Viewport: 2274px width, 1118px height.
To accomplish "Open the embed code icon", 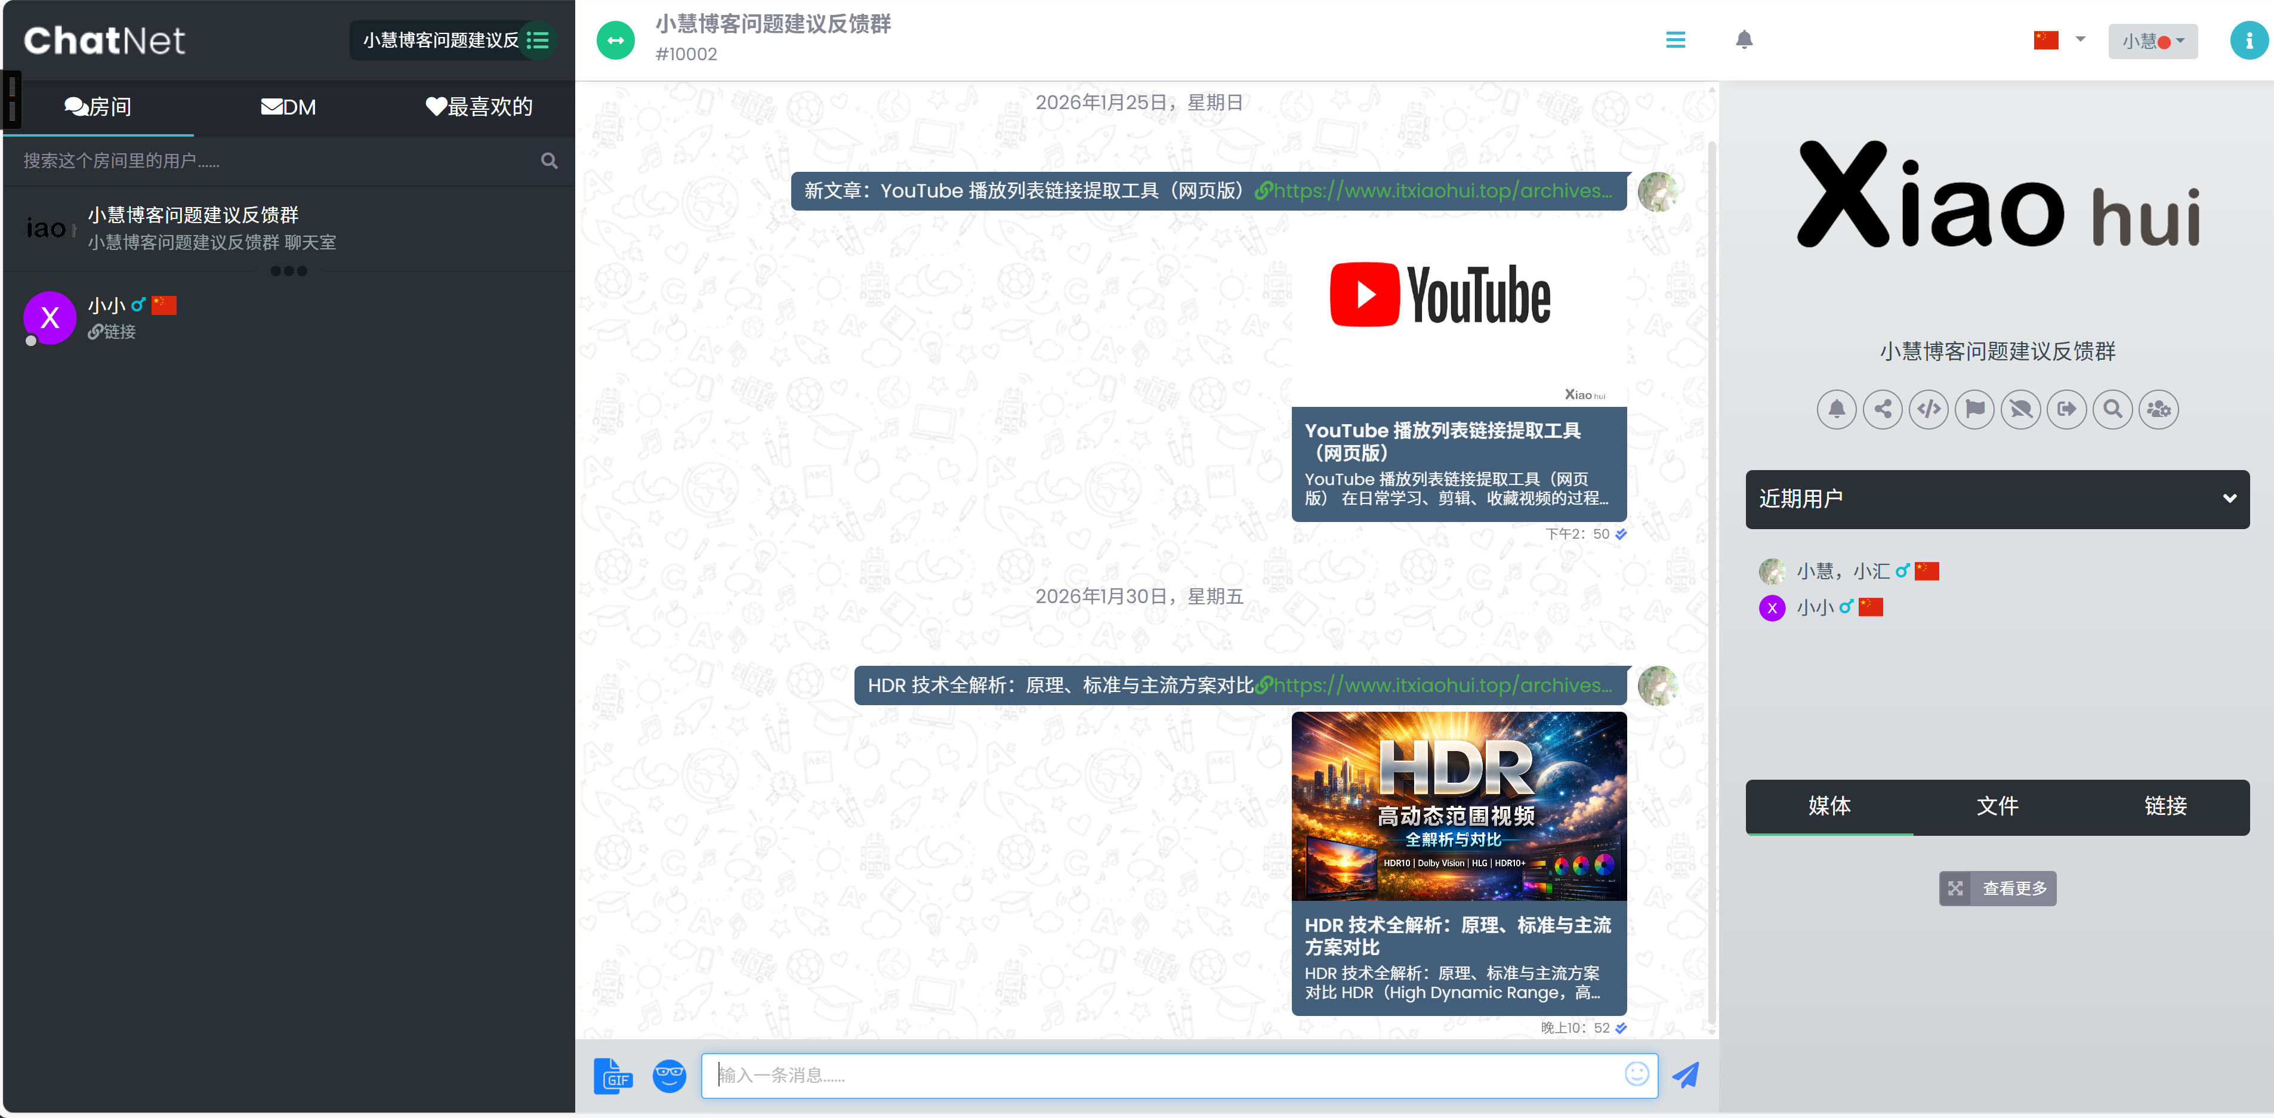I will tap(1928, 409).
